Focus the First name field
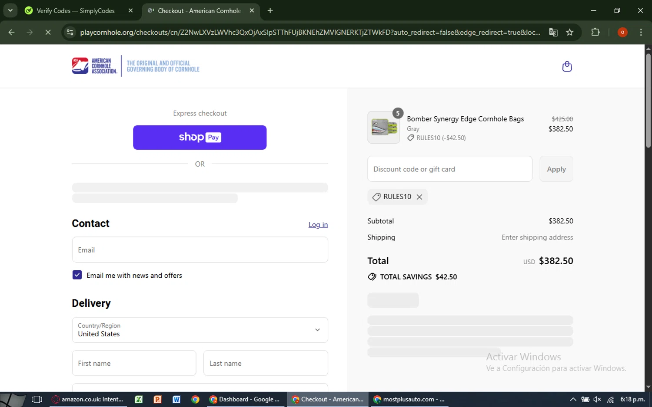This screenshot has height=407, width=652. pyautogui.click(x=134, y=363)
